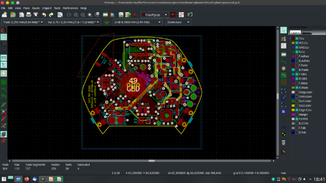
Task: Click Zoom to Fit toolbar icon
Action: pos(90,15)
